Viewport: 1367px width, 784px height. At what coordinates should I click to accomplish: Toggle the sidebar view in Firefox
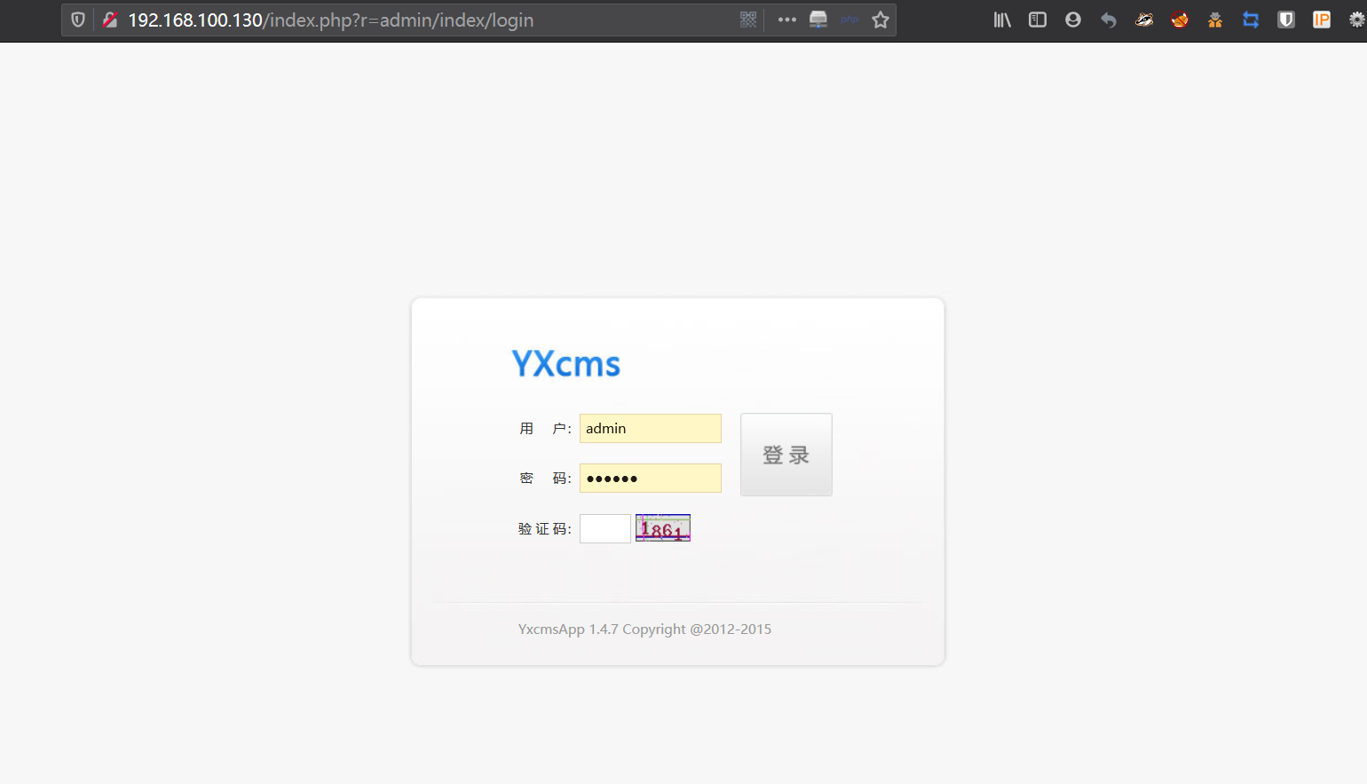click(1037, 20)
